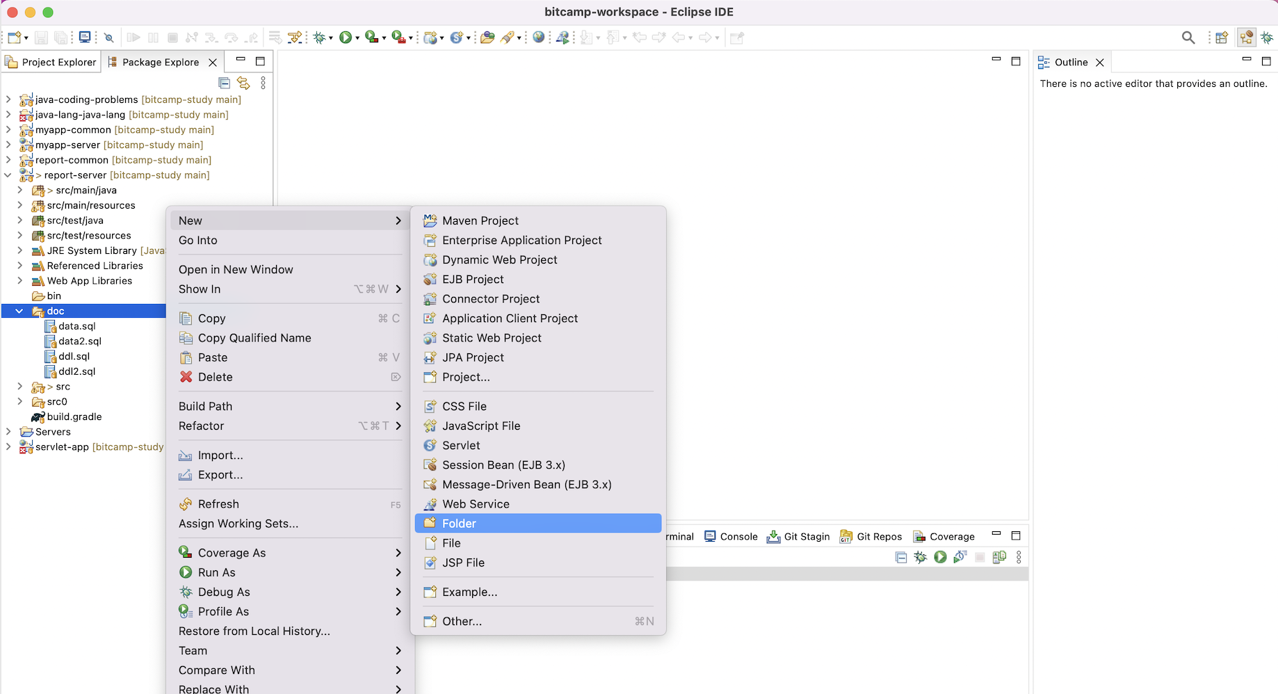Switch to the Git Staging tab

pyautogui.click(x=798, y=536)
